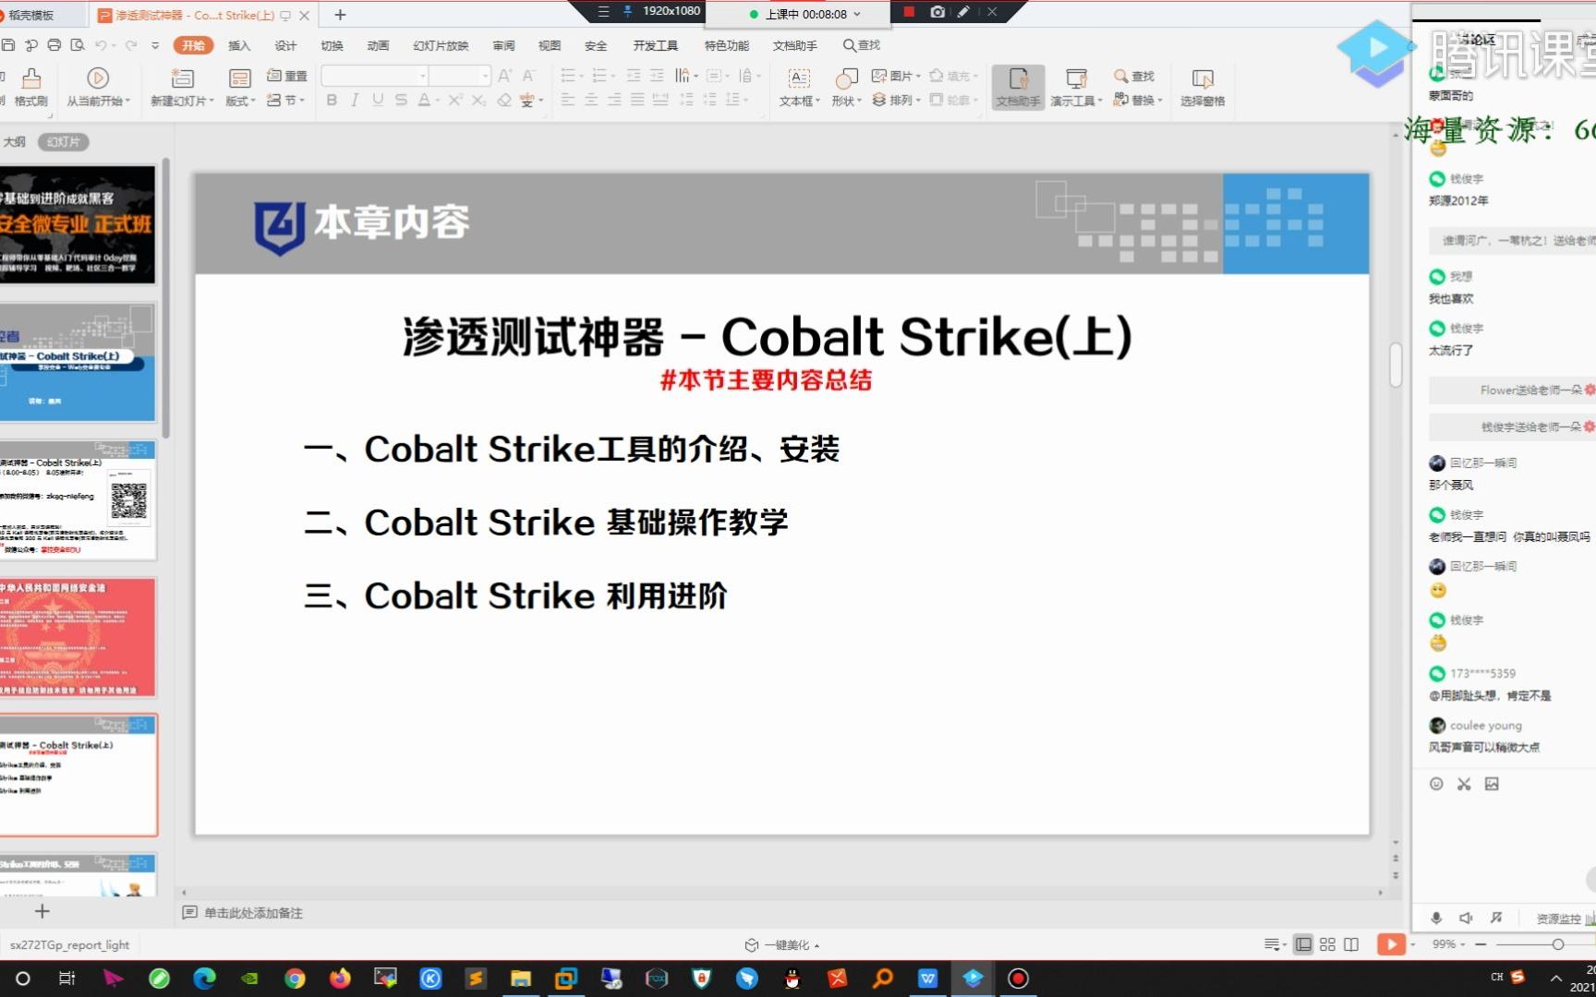Toggle Italic formatting
Viewport: 1596px width, 997px height.
[x=355, y=100]
